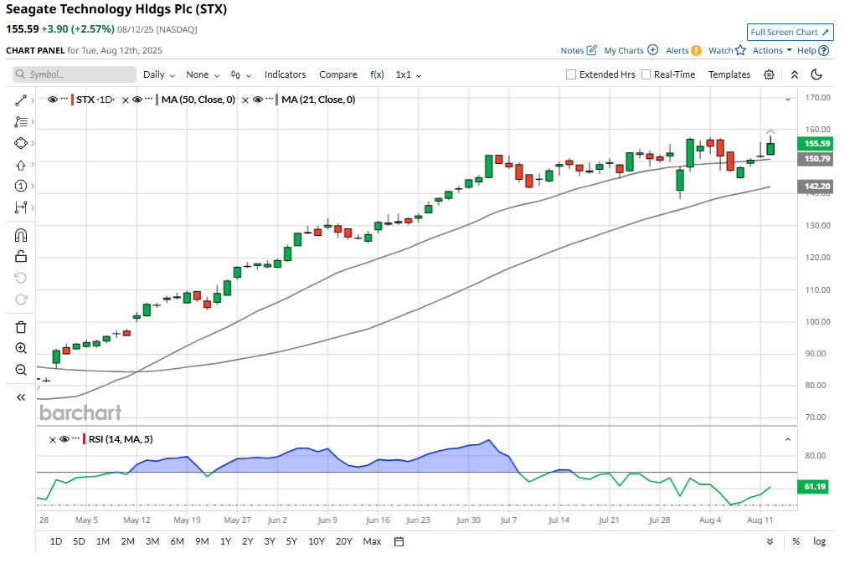The height and width of the screenshot is (563, 855).
Task: Switch chart to log scale
Action: 819,542
